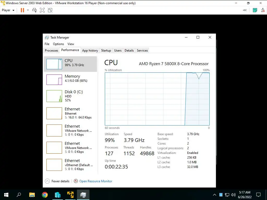Click the double-chevron collapse toolbar icon

coord(245,10)
